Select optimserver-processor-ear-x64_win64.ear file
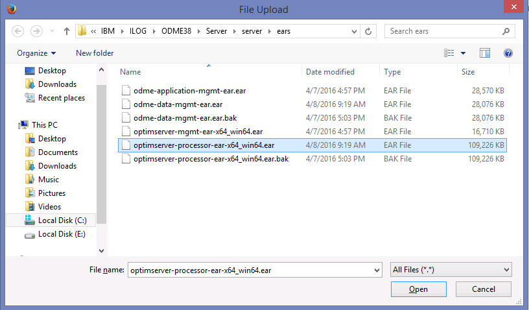The image size is (529, 310). point(204,145)
